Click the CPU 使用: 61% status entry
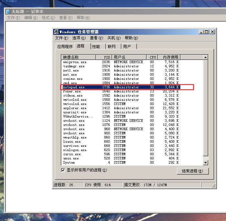 pos(104,185)
